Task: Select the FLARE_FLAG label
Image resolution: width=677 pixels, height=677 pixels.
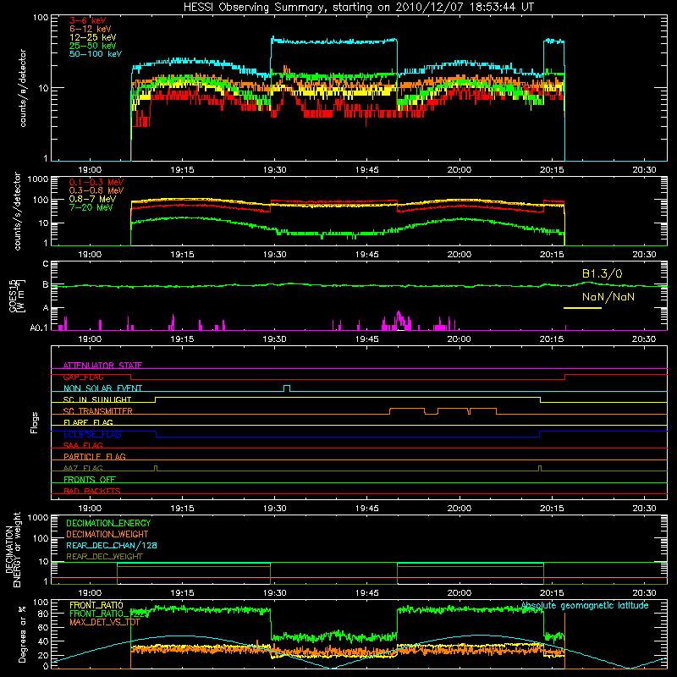Action: [88, 422]
